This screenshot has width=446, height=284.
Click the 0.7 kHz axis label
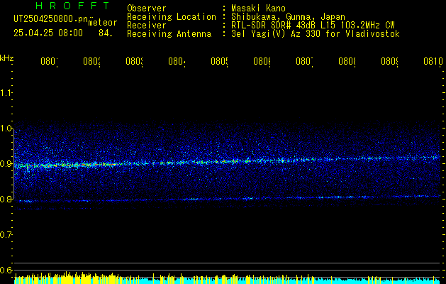(6, 235)
